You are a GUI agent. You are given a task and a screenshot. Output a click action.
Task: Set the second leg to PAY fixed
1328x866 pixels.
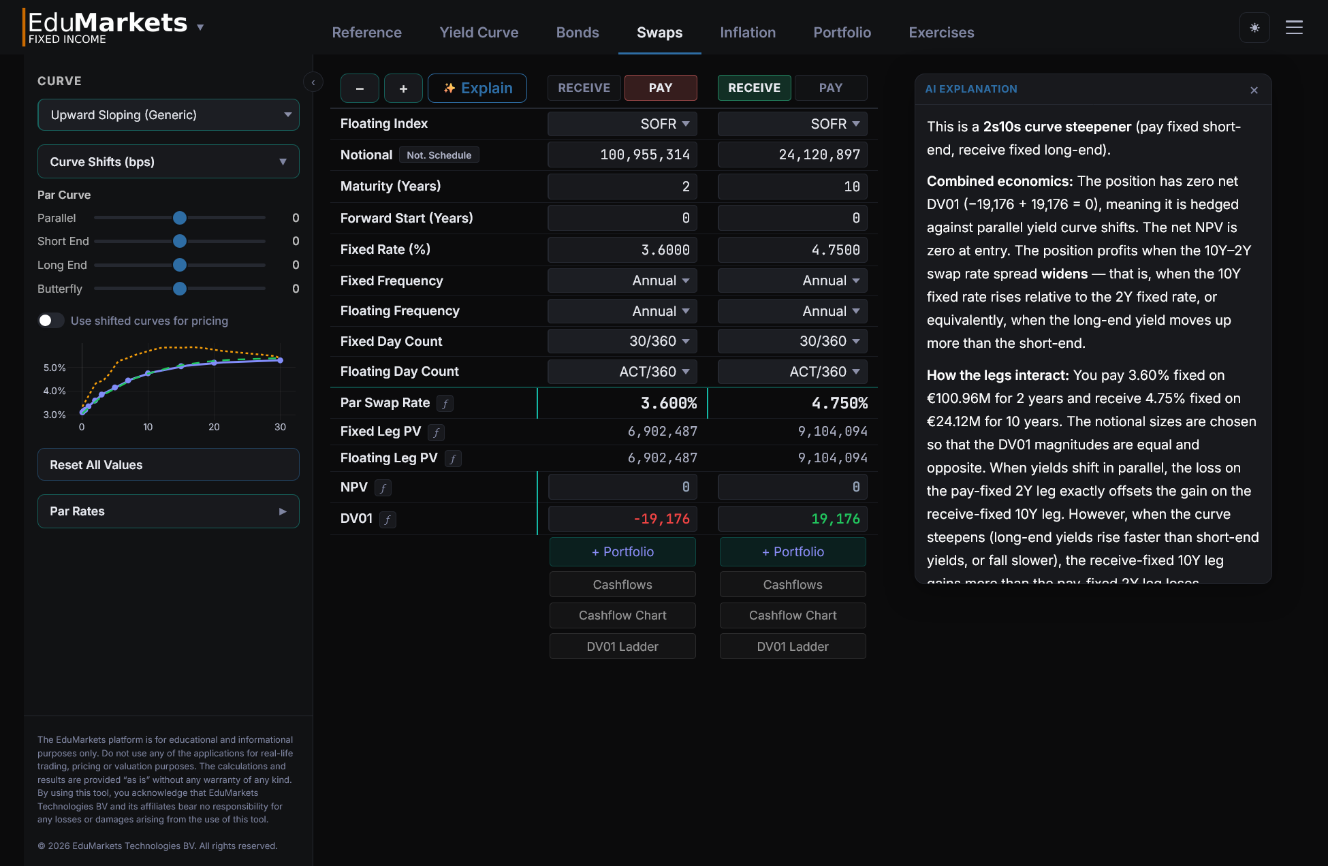tap(830, 87)
